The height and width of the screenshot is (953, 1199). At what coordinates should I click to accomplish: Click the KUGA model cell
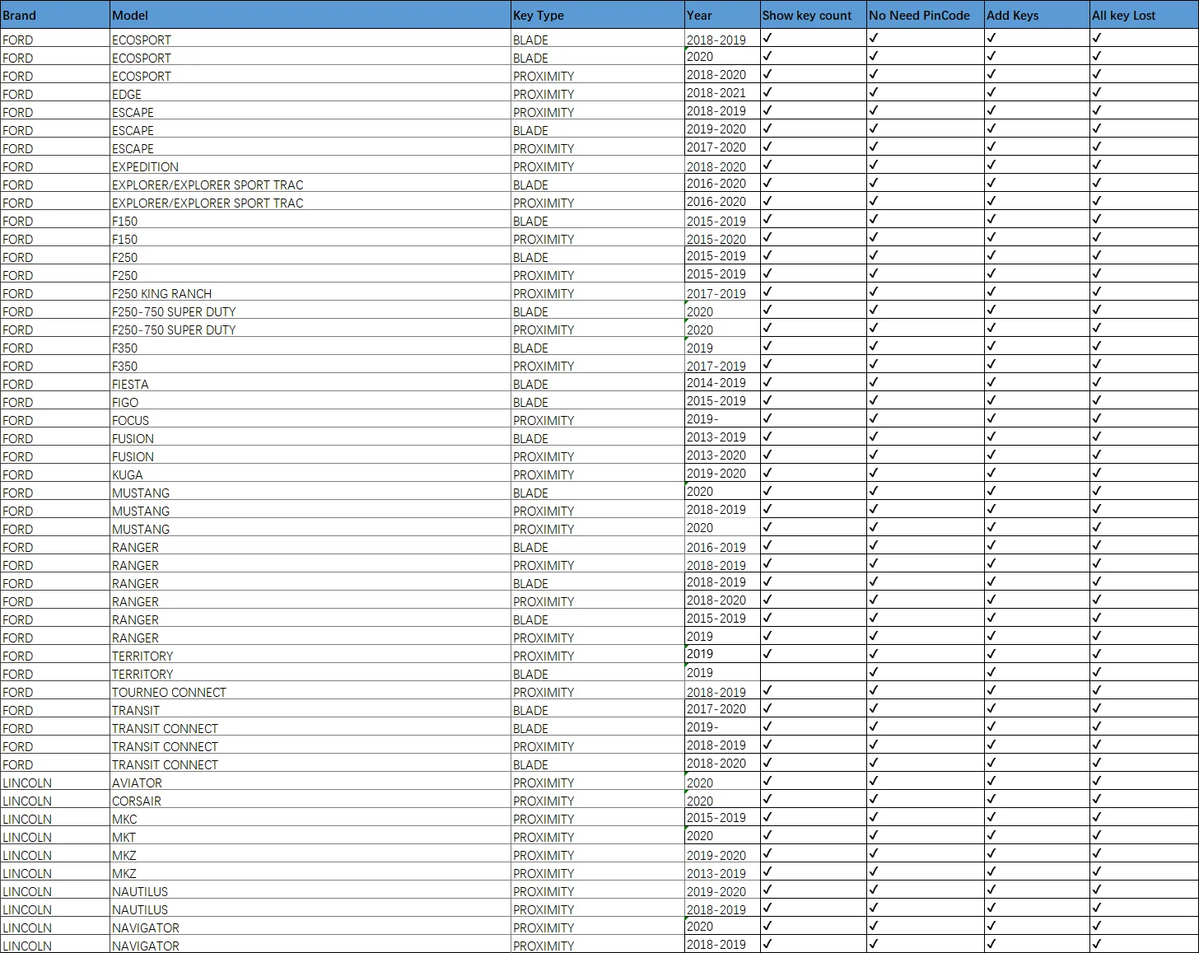(310, 474)
